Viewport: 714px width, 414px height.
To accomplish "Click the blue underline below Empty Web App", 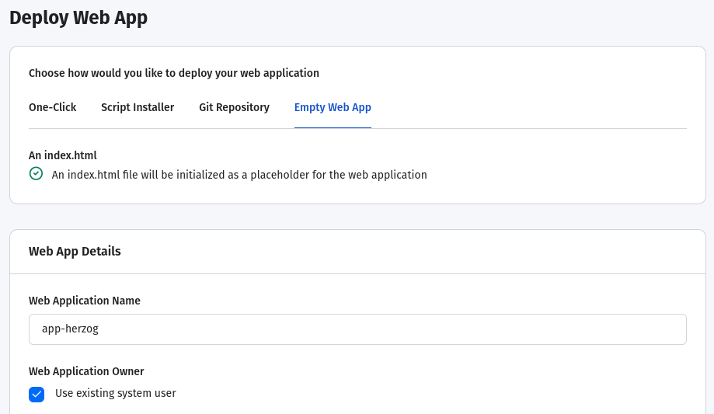I will click(x=333, y=128).
